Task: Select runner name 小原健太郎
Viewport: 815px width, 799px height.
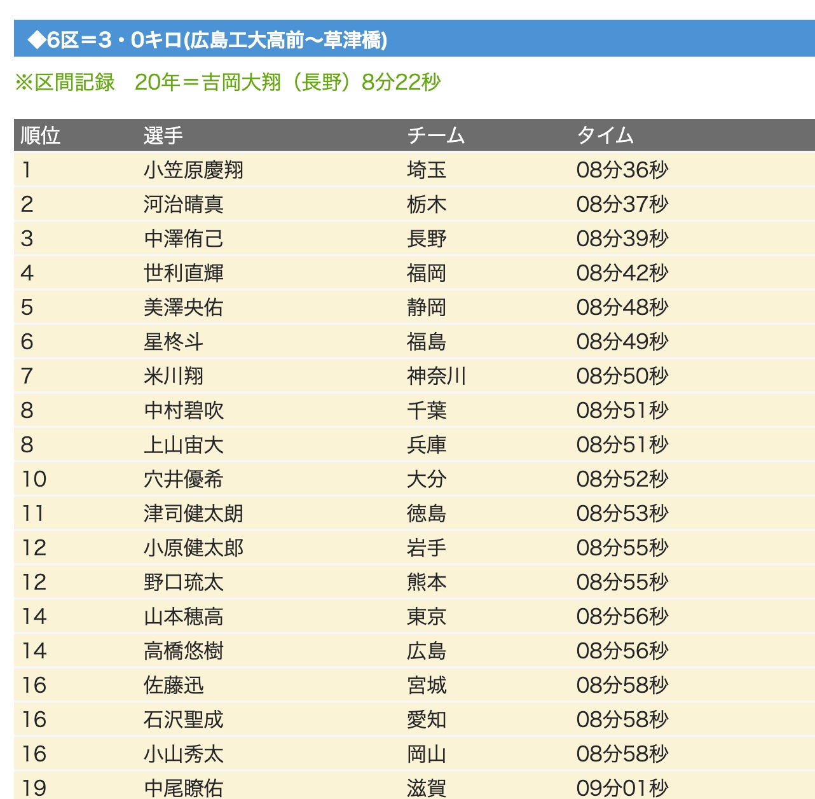Action: pos(193,548)
